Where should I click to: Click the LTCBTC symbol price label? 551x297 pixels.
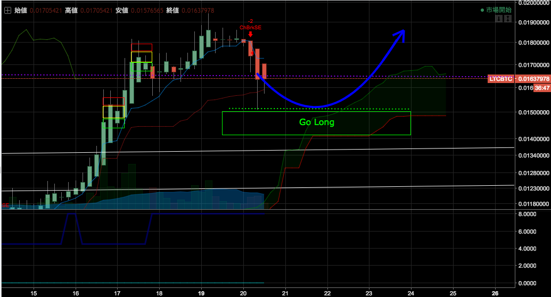(501, 79)
